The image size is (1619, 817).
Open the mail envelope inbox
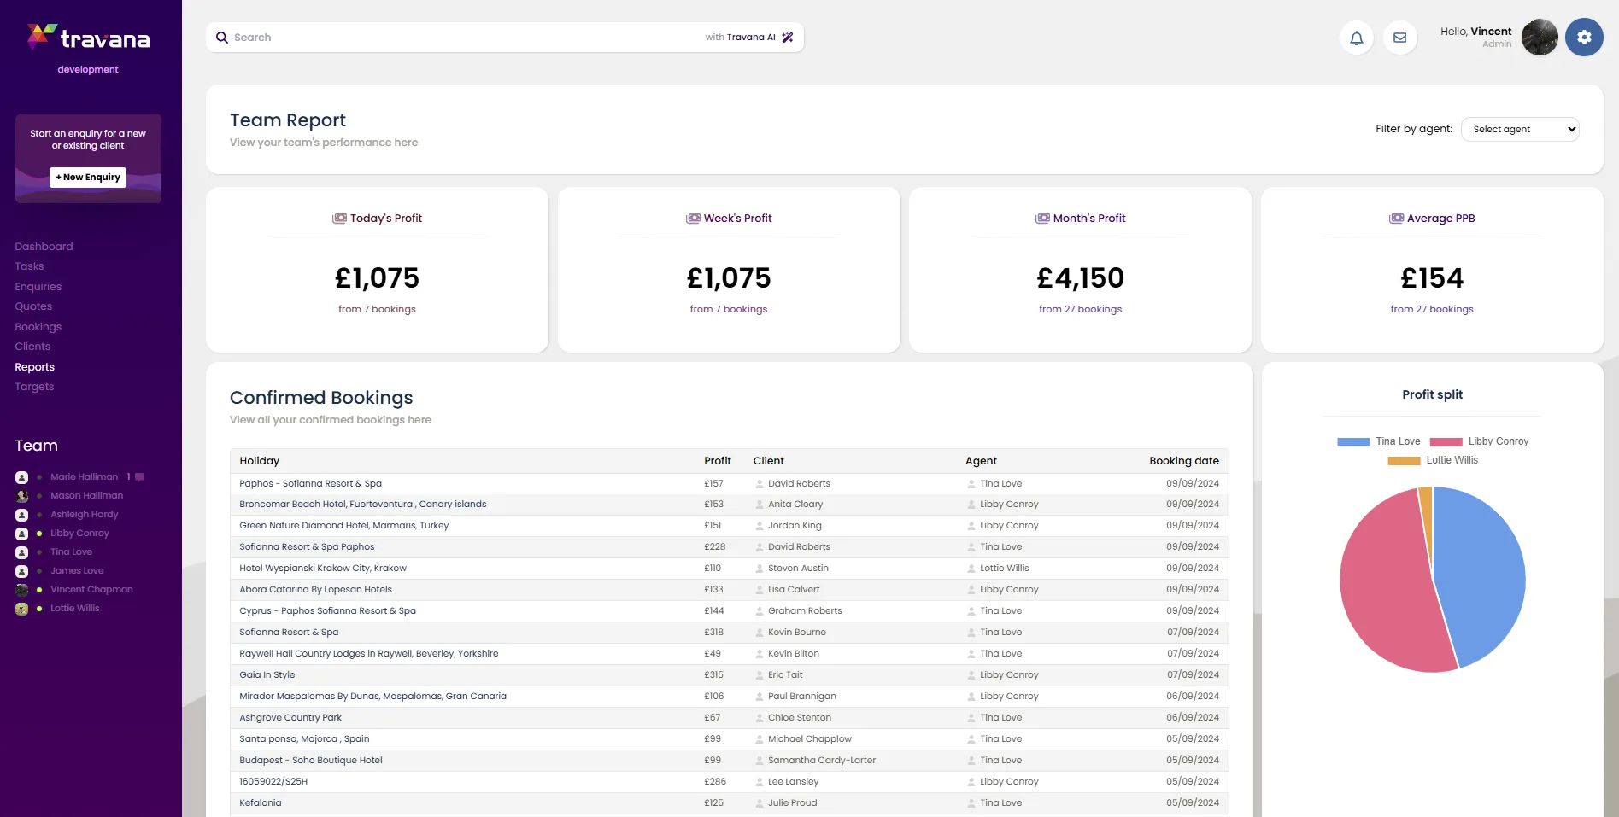(x=1399, y=38)
